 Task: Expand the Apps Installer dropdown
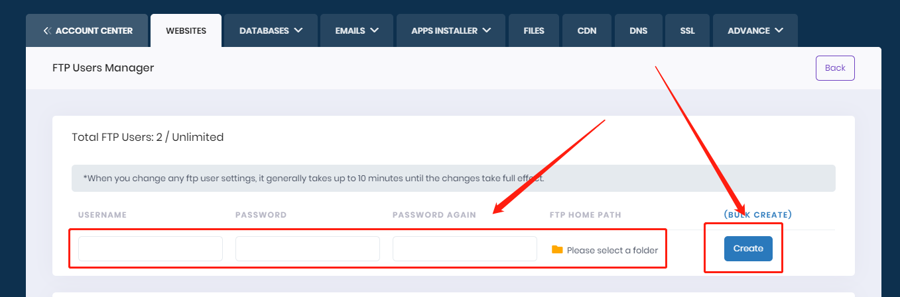click(x=451, y=30)
